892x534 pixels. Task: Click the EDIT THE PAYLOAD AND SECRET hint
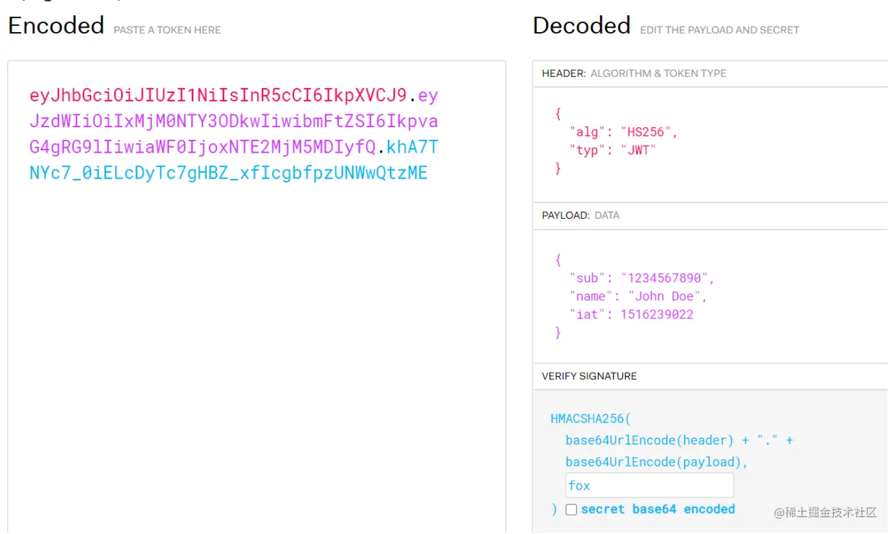point(719,30)
